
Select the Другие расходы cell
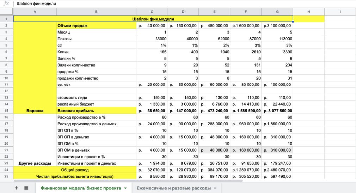35,163
